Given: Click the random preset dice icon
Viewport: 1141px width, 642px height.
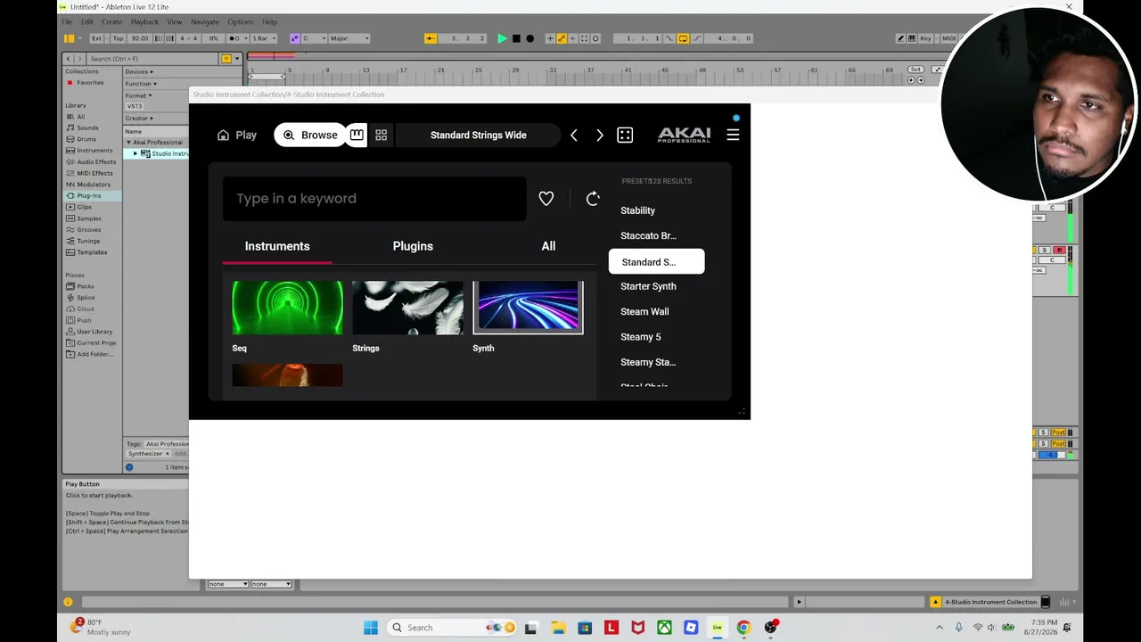Looking at the screenshot, I should tap(625, 136).
